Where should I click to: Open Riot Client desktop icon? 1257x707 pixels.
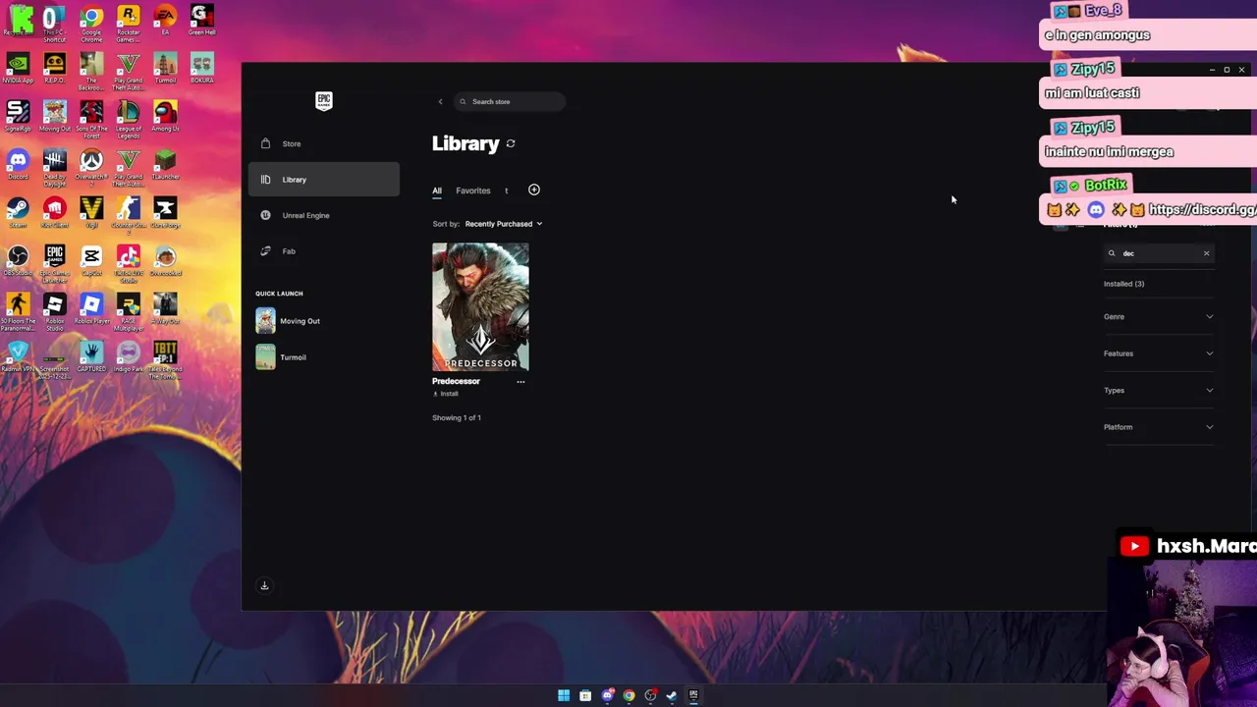[54, 213]
